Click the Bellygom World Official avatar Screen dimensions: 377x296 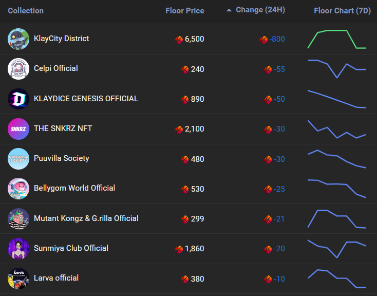coord(18,189)
